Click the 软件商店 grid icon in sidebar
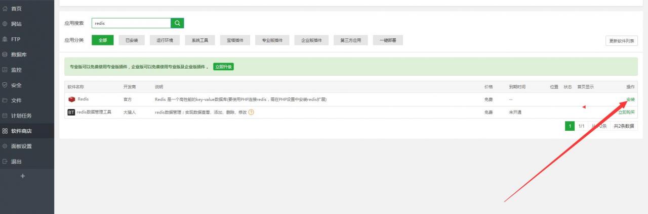 (x=5, y=131)
